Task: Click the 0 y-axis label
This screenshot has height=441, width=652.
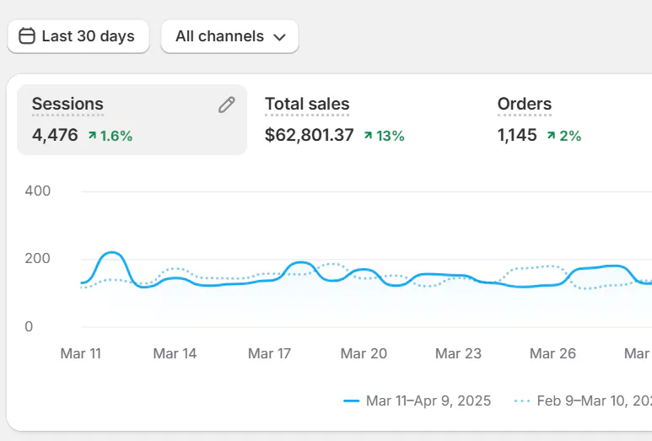Action: click(29, 326)
